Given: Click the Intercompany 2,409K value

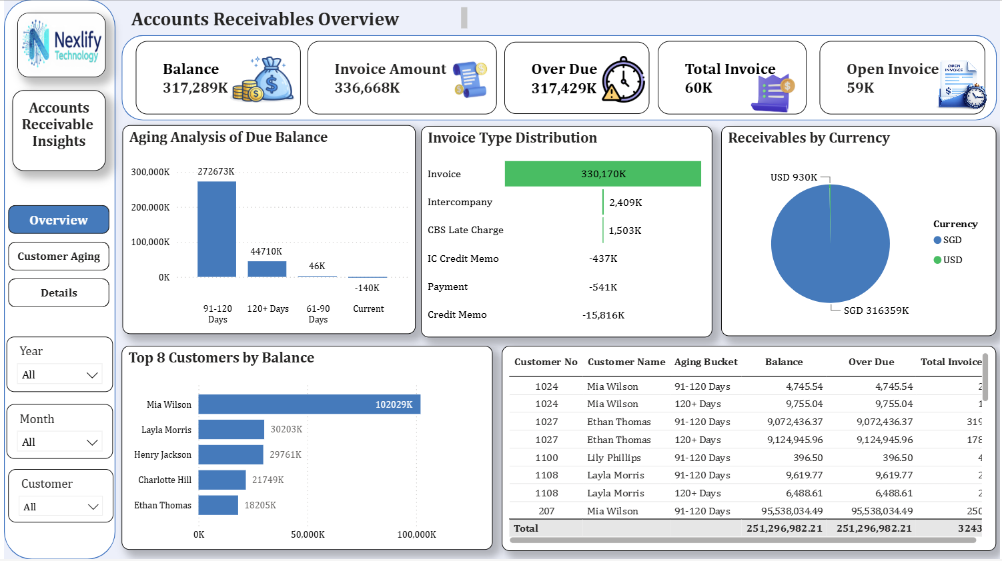Looking at the screenshot, I should coord(626,203).
